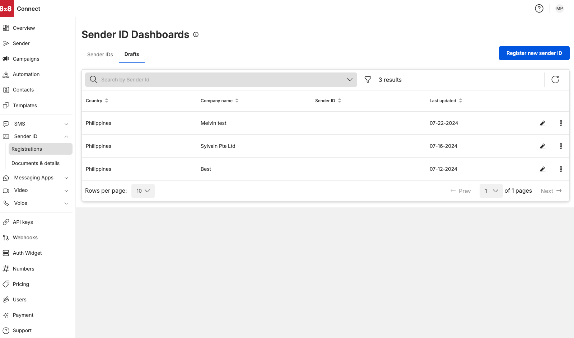This screenshot has width=574, height=338.
Task: Go to the API keys page
Action: [x=23, y=222]
